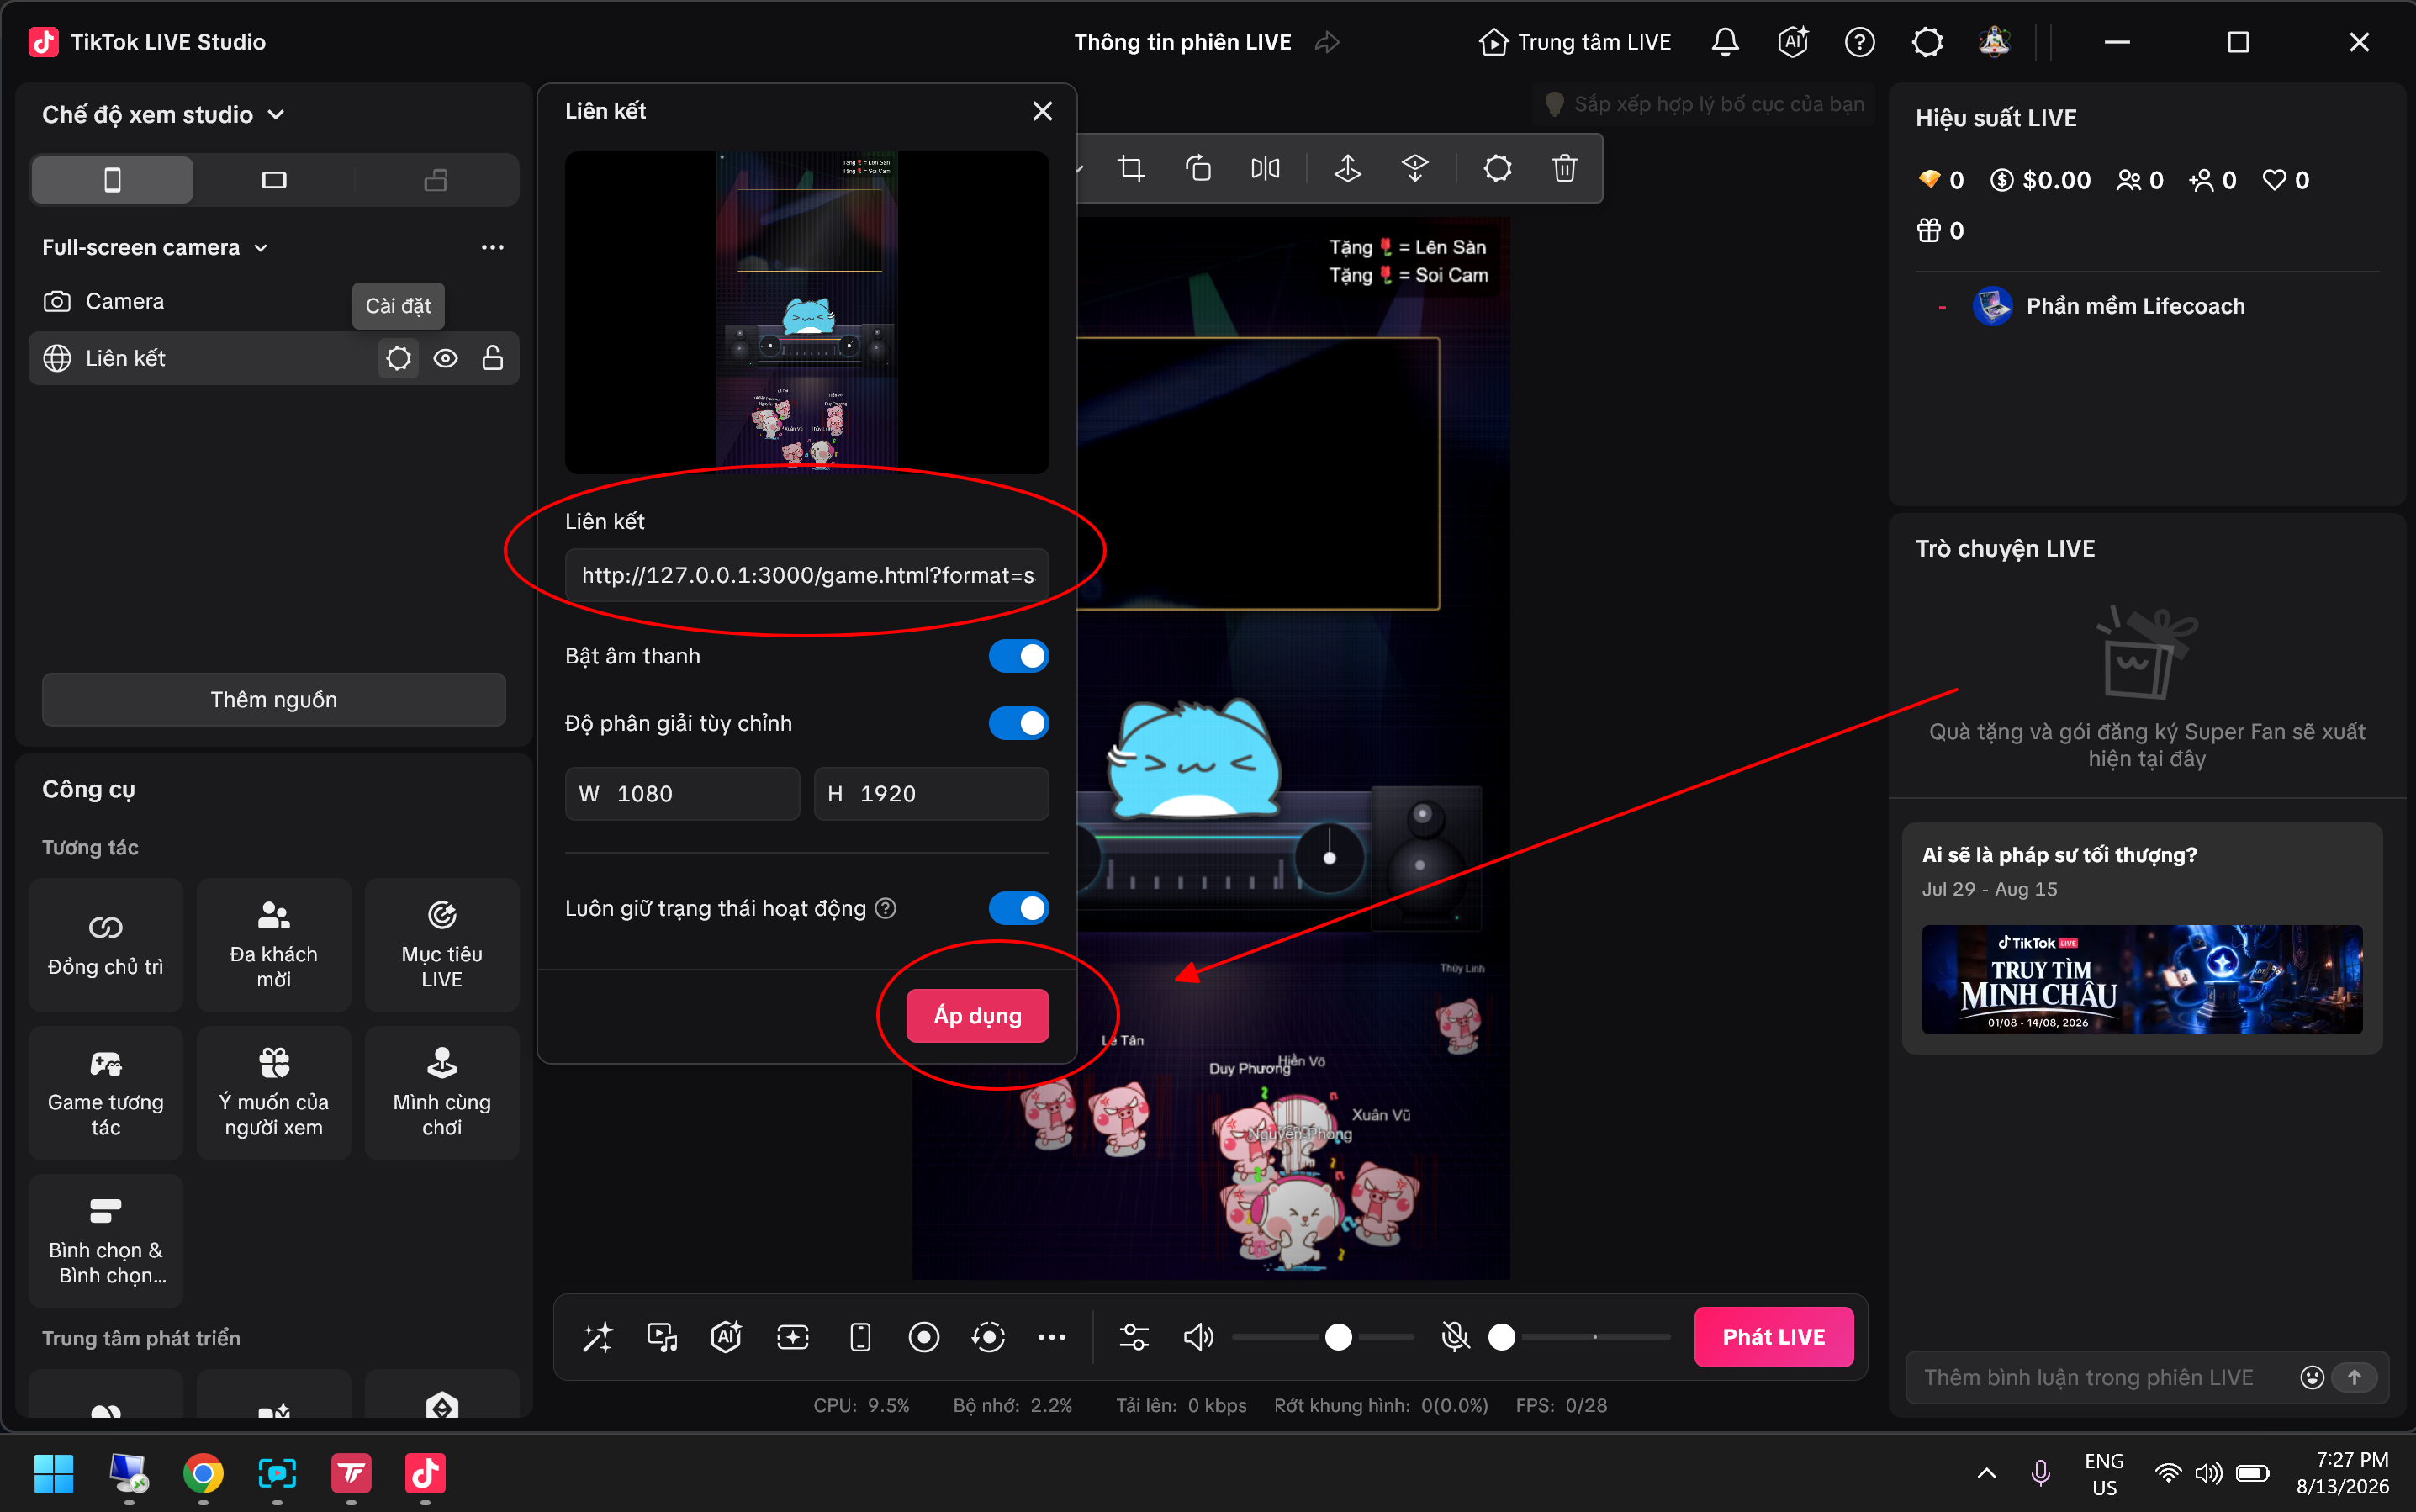Rotate the source with the rotate icon
The image size is (2416, 1512).
(x=1198, y=168)
